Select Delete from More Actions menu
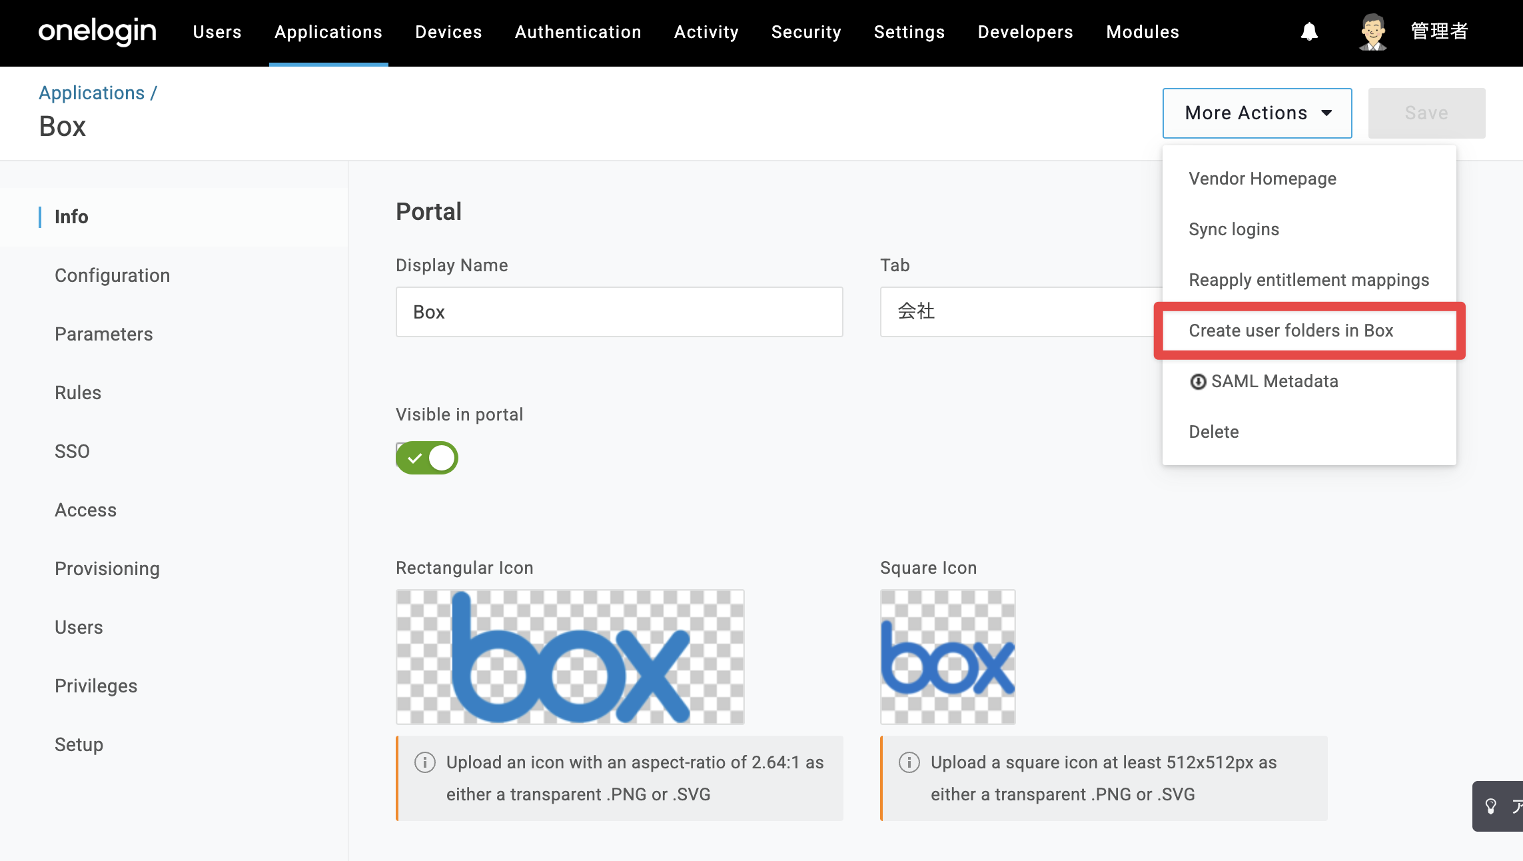 coord(1309,432)
